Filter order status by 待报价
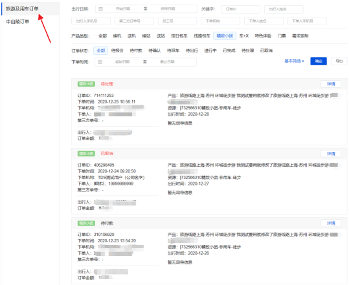Image resolution: width=349 pixels, height=285 pixels. tap(117, 50)
